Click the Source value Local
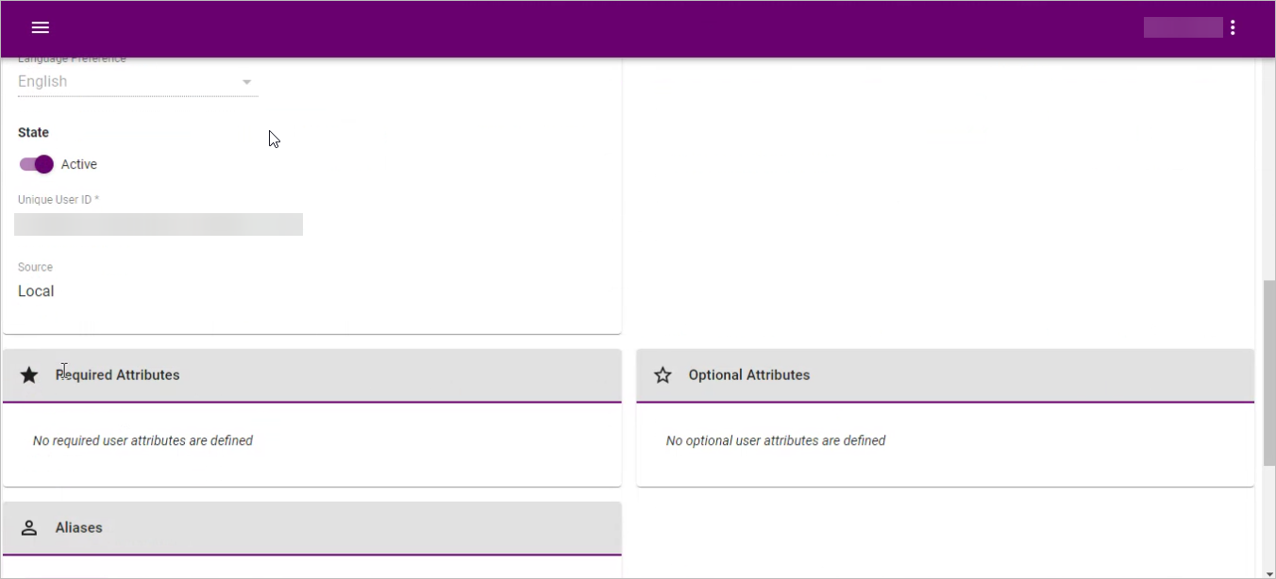The image size is (1276, 579). (36, 291)
